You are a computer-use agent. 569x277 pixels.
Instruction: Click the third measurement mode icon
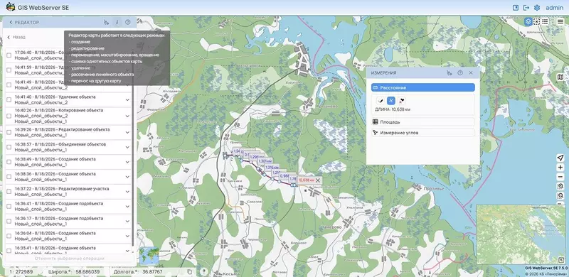click(x=402, y=101)
